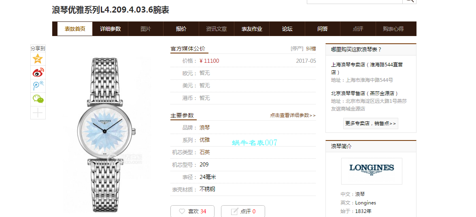Screen dimensions: 476x217
Task: Go to the 表友作业 tab
Action: pyautogui.click(x=252, y=29)
